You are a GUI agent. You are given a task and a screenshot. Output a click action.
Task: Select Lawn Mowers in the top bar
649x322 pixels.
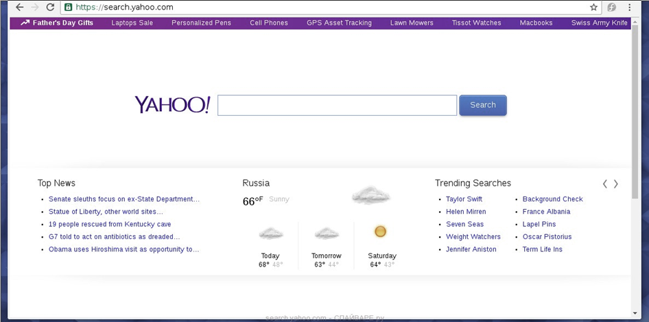(x=412, y=23)
